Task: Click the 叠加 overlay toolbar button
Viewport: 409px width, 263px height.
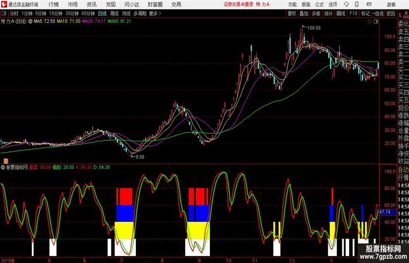Action: coord(304,14)
